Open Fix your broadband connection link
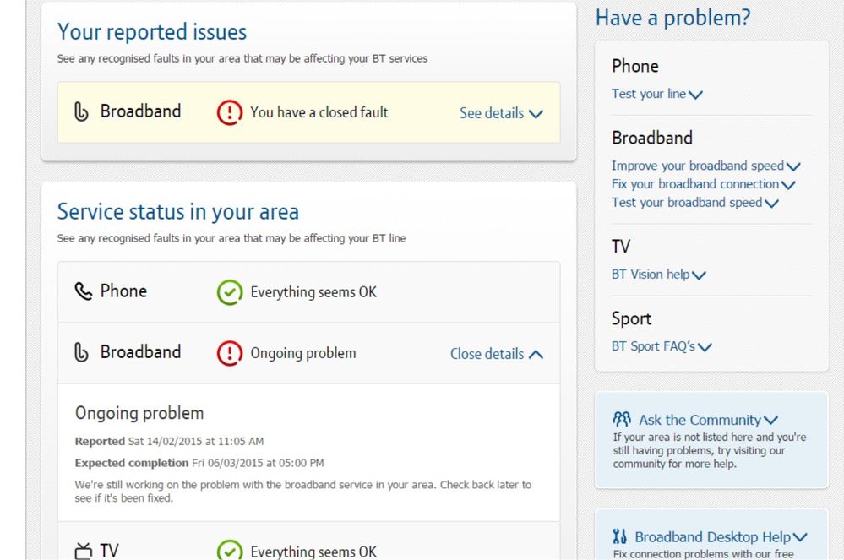The width and height of the screenshot is (844, 560). tap(703, 184)
